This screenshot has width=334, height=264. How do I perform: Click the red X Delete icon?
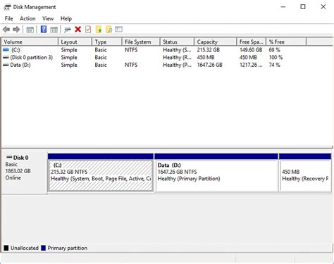78,30
